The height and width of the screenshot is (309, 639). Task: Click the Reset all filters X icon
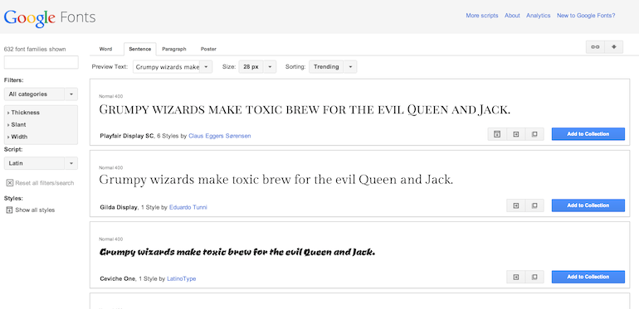click(10, 183)
